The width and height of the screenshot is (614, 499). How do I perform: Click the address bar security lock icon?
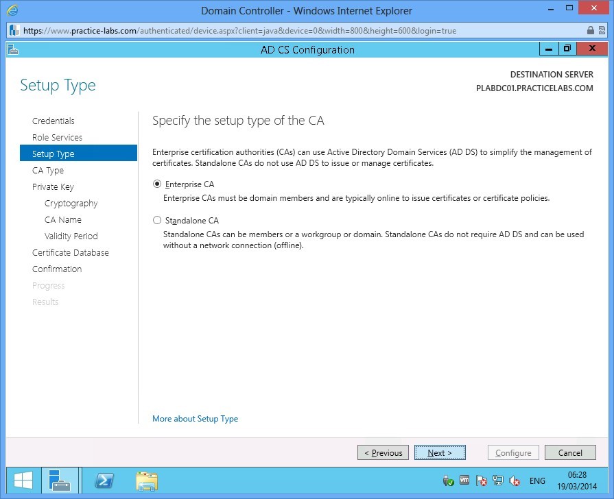591,31
